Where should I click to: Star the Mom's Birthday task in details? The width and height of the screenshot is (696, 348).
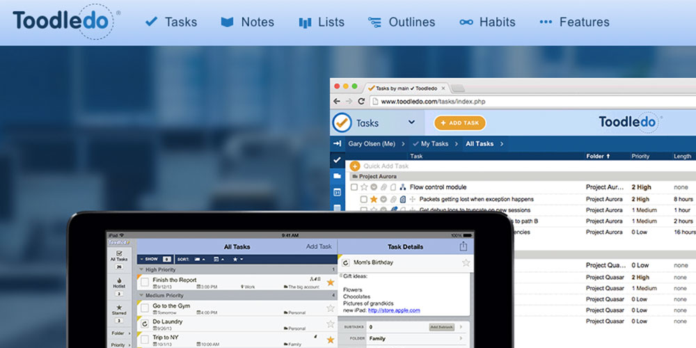click(466, 263)
